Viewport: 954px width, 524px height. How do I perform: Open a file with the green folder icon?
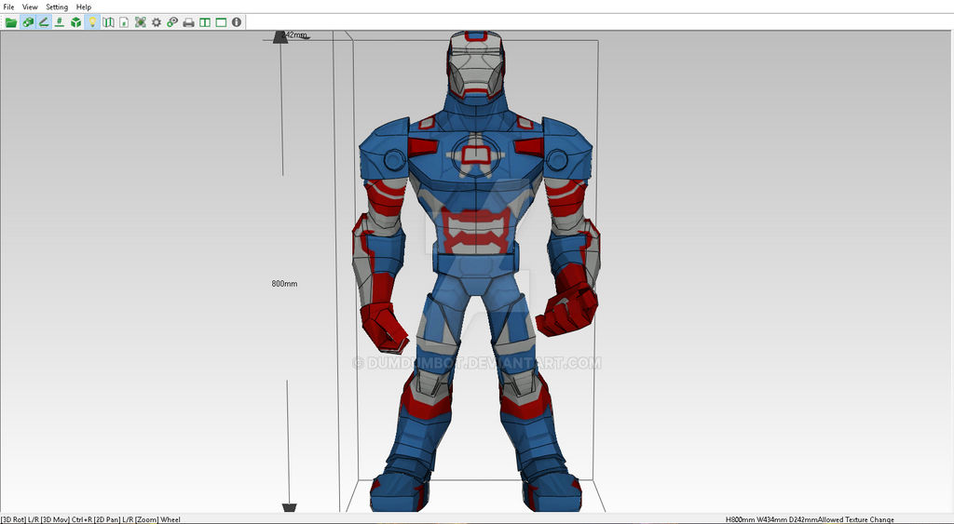tap(11, 22)
